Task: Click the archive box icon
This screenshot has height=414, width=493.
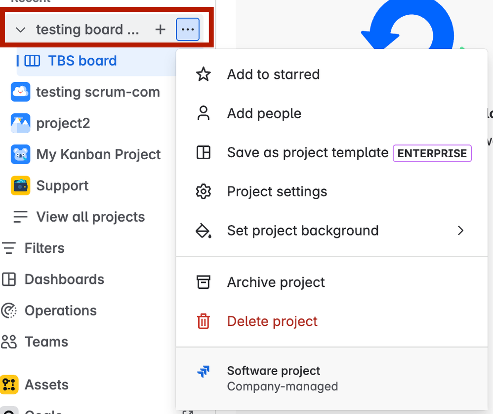Action: click(204, 282)
